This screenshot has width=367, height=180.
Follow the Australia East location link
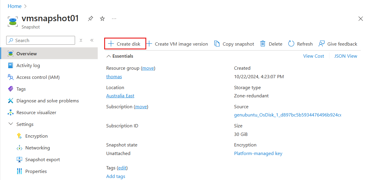tap(120, 96)
